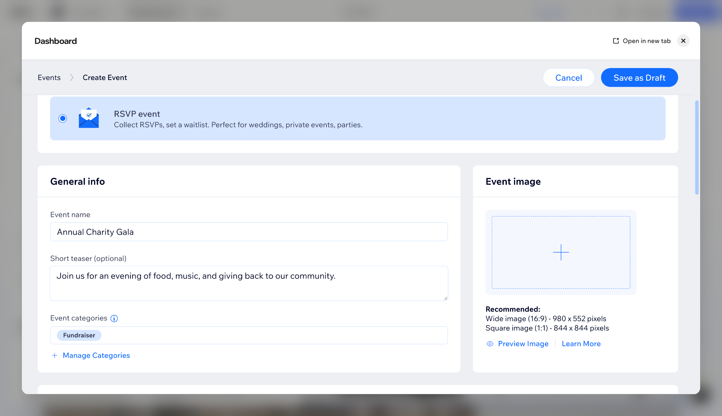This screenshot has width=722, height=416.
Task: Click the General info heading
Action: click(78, 182)
